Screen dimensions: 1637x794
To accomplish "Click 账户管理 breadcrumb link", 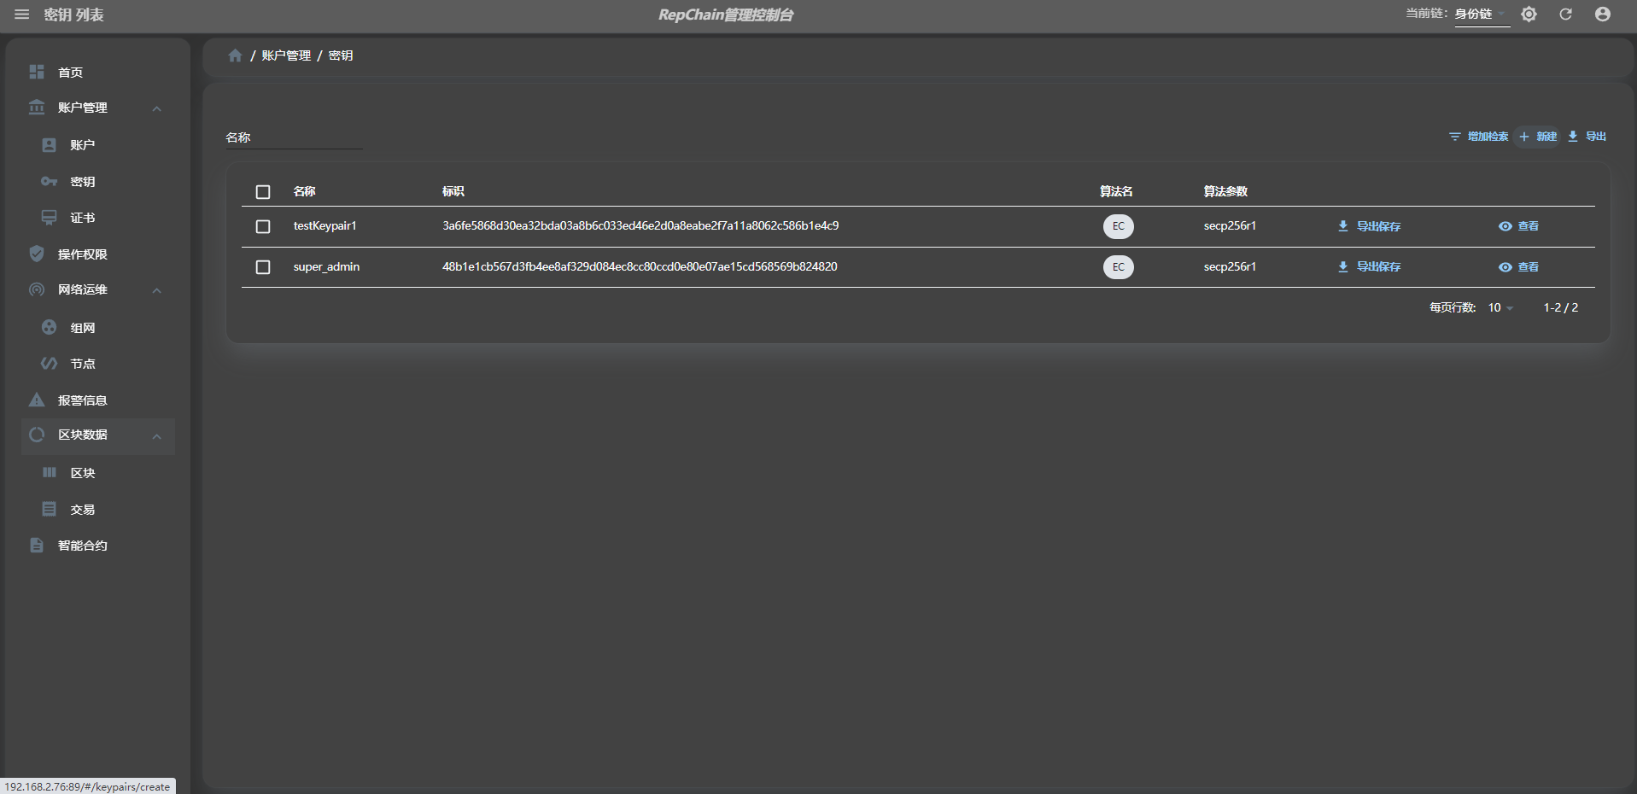I will [286, 55].
